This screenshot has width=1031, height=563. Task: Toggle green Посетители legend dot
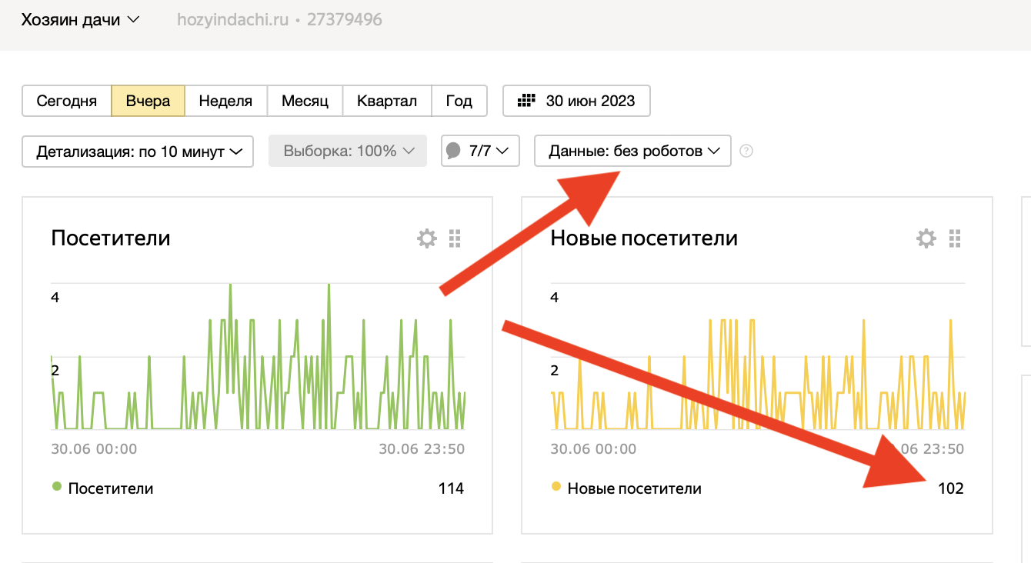click(x=56, y=487)
